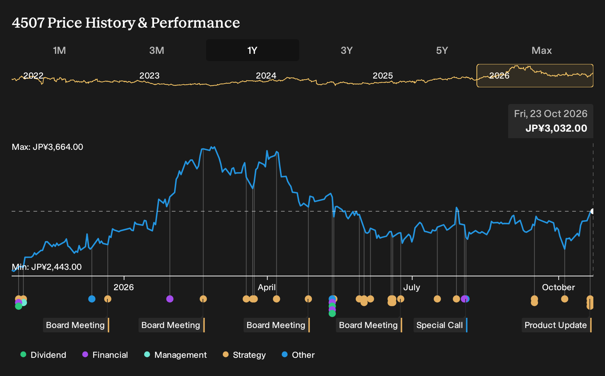Click the Strategy dot just left of October
The width and height of the screenshot is (605, 376).
click(x=534, y=299)
